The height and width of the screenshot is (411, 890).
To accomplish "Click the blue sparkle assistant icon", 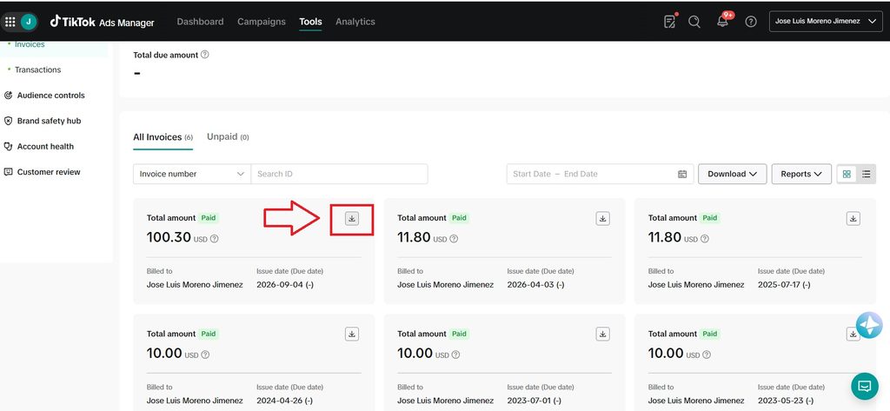I will point(869,325).
